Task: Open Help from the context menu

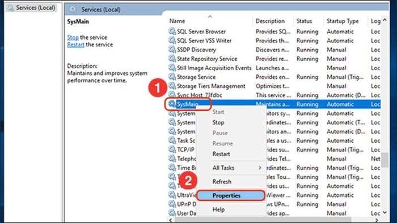Action: 218,209
